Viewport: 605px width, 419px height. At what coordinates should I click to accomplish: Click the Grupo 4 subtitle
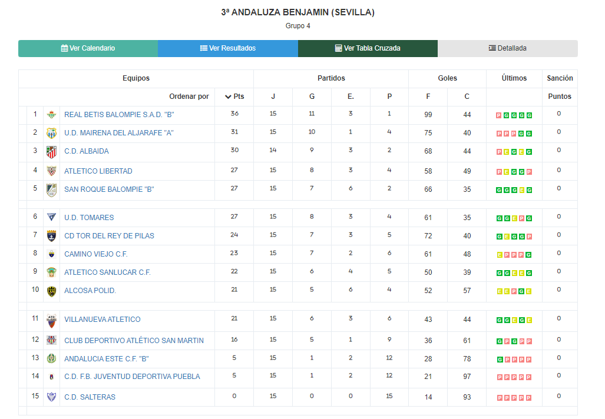pos(298,26)
